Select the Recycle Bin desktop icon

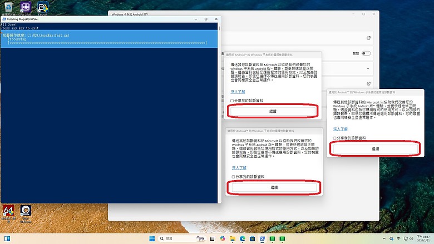(x=8, y=8)
